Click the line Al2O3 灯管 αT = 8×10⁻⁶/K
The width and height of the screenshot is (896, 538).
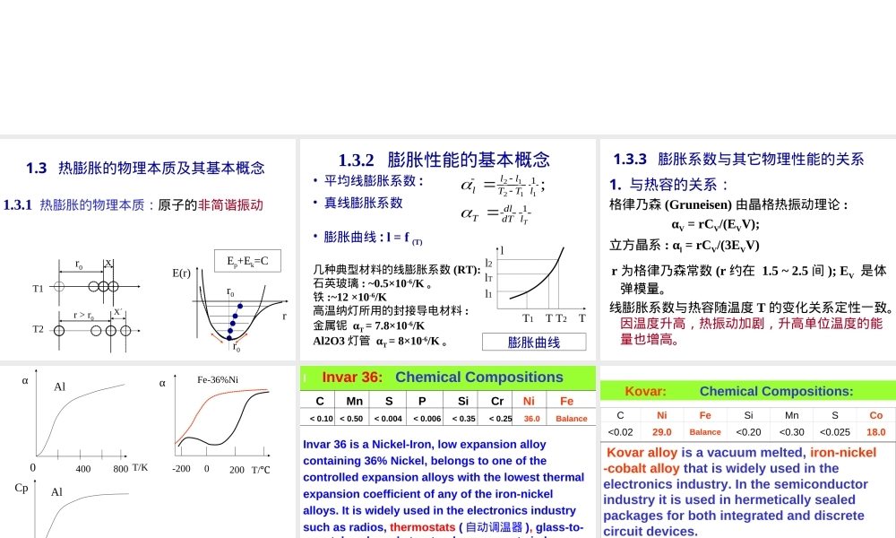[x=380, y=342]
